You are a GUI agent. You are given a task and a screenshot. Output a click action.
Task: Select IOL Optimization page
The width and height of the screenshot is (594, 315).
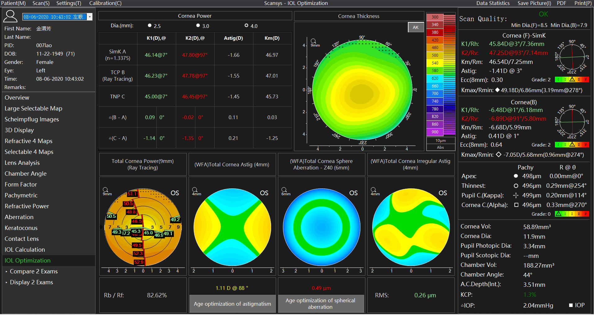[49, 260]
